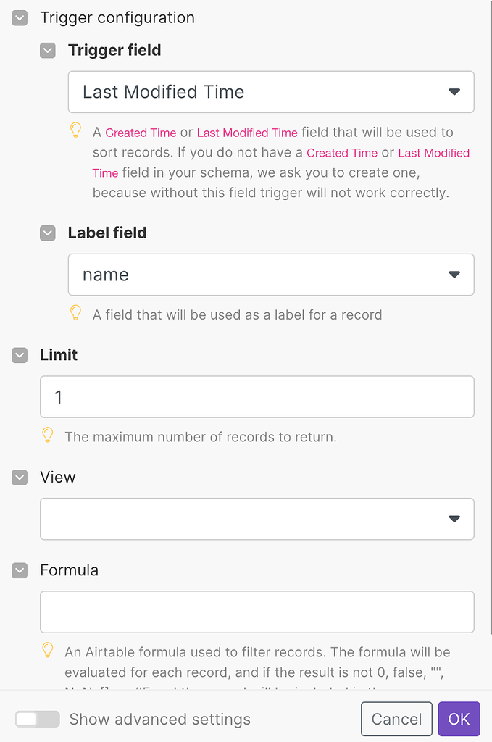Screen dimensions: 492x742
Task: Collapse the Formula section
Action: pyautogui.click(x=20, y=570)
